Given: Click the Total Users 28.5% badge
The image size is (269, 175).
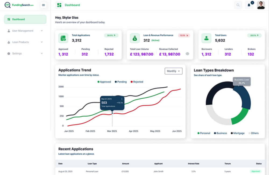Looking at the screenshot, I should tap(254, 35).
